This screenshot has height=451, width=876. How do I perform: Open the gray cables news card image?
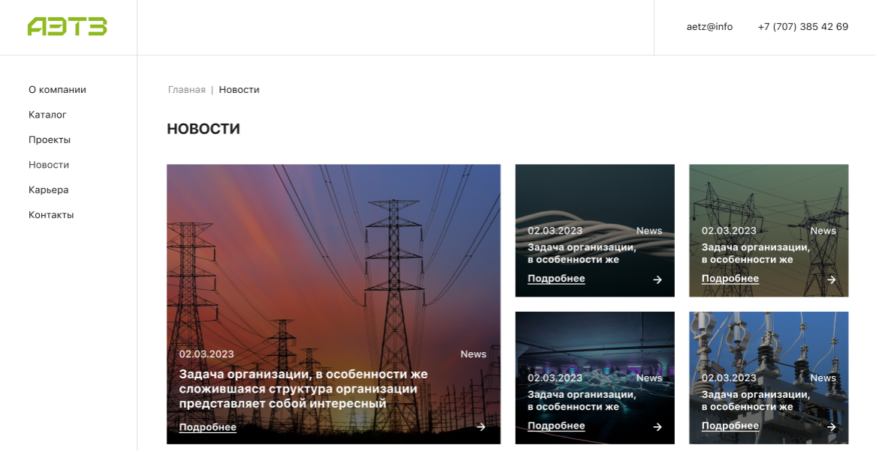[595, 230]
